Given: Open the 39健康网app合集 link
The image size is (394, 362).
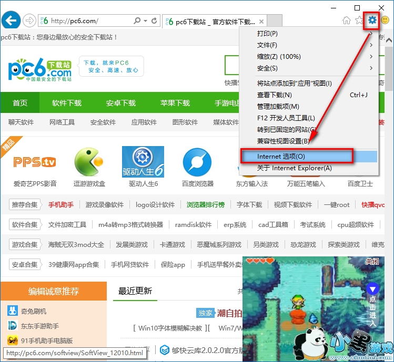Looking at the screenshot, I should 74,265.
